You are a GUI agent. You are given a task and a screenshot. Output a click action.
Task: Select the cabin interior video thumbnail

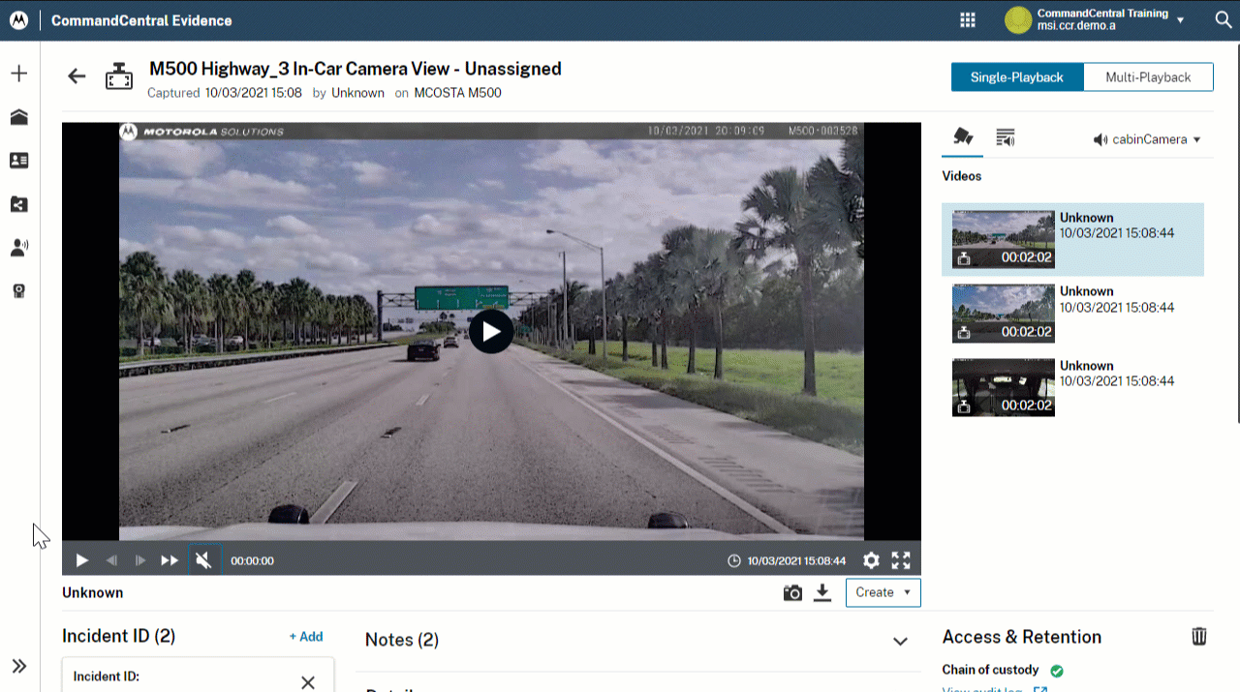point(1003,387)
